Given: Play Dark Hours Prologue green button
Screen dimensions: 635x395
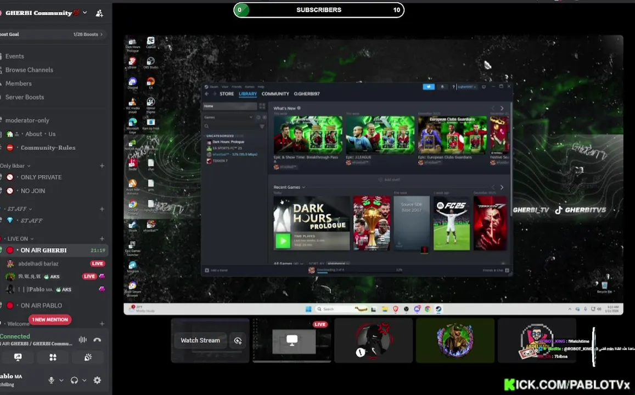Looking at the screenshot, I should [283, 241].
